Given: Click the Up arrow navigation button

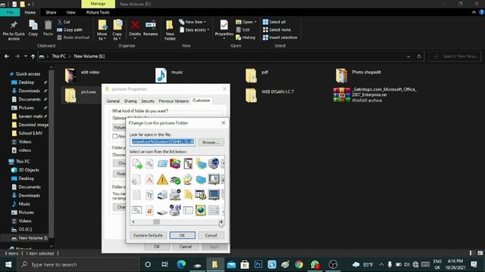Looking at the screenshot, I should pyautogui.click(x=33, y=57).
